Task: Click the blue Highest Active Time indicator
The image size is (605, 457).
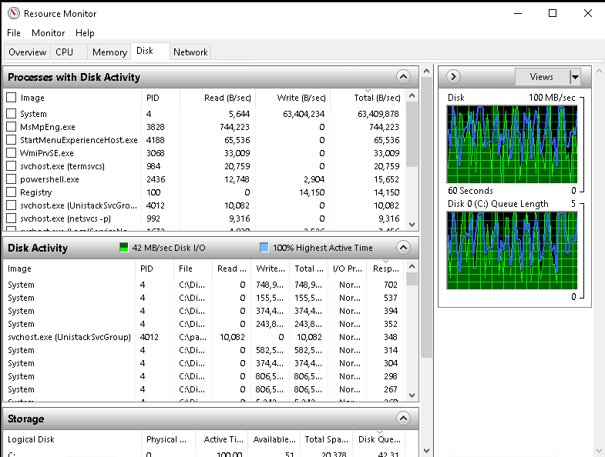Action: (x=264, y=248)
